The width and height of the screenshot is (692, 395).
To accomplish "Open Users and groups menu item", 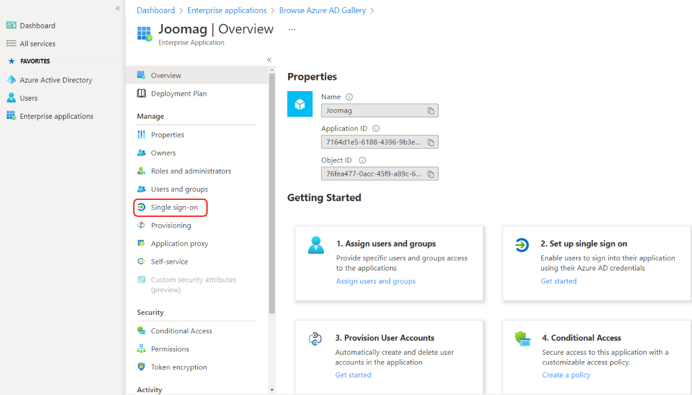I will (x=179, y=189).
